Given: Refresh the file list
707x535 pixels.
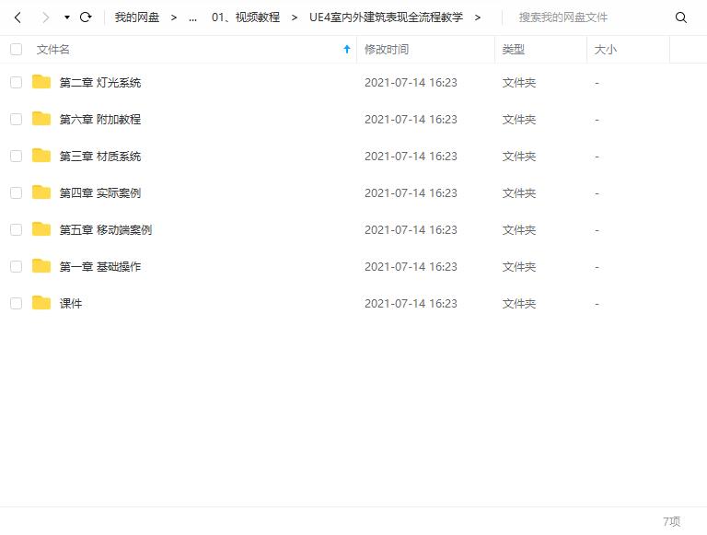Looking at the screenshot, I should (x=86, y=17).
